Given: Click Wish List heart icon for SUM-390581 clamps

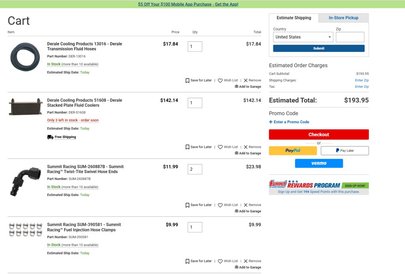Looking at the screenshot, I should 220,261.
